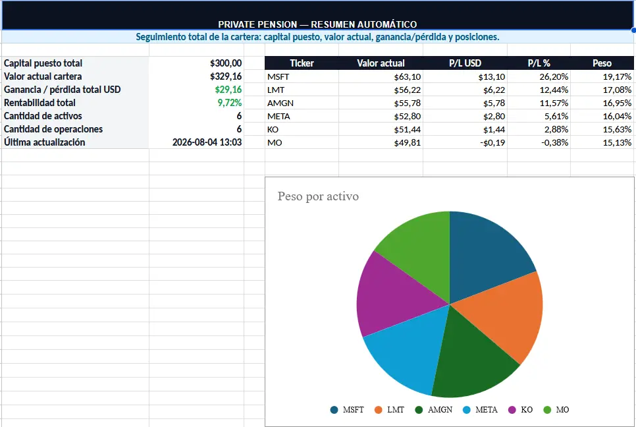Select the 'P/L %' header cell
The height and width of the screenshot is (427, 636).
[x=539, y=63]
